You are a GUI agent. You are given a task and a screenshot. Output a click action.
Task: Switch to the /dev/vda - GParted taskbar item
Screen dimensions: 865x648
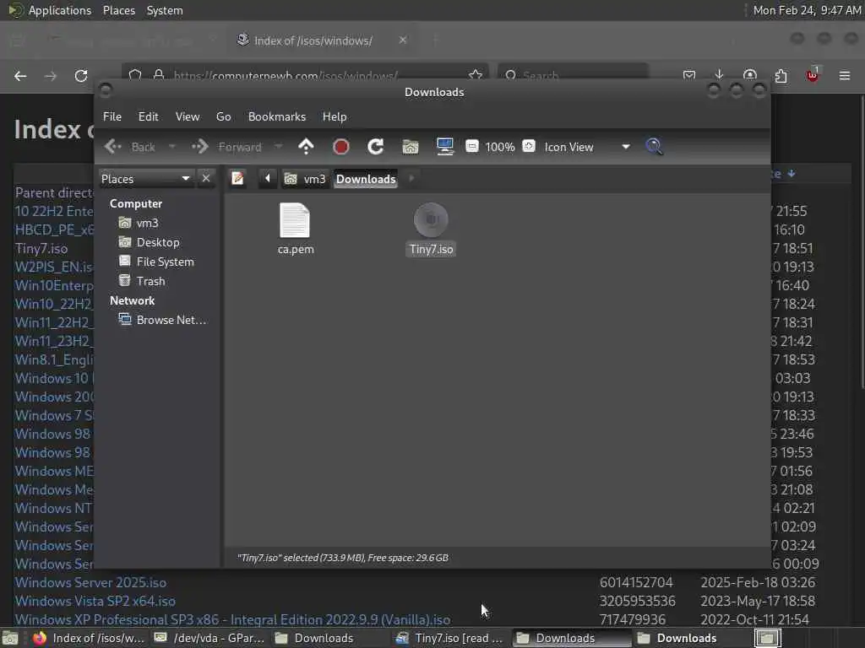pos(209,638)
